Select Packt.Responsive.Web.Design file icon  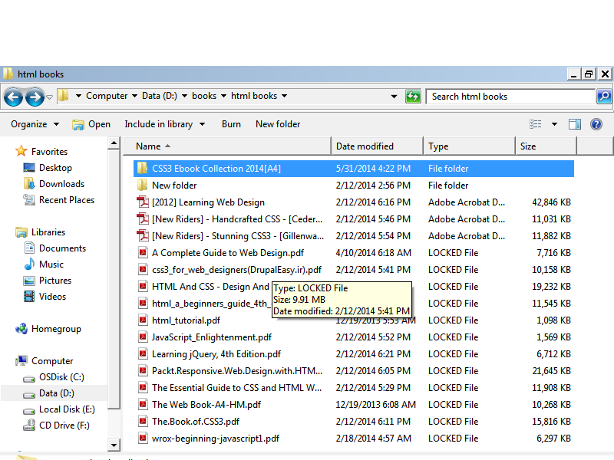tap(143, 370)
